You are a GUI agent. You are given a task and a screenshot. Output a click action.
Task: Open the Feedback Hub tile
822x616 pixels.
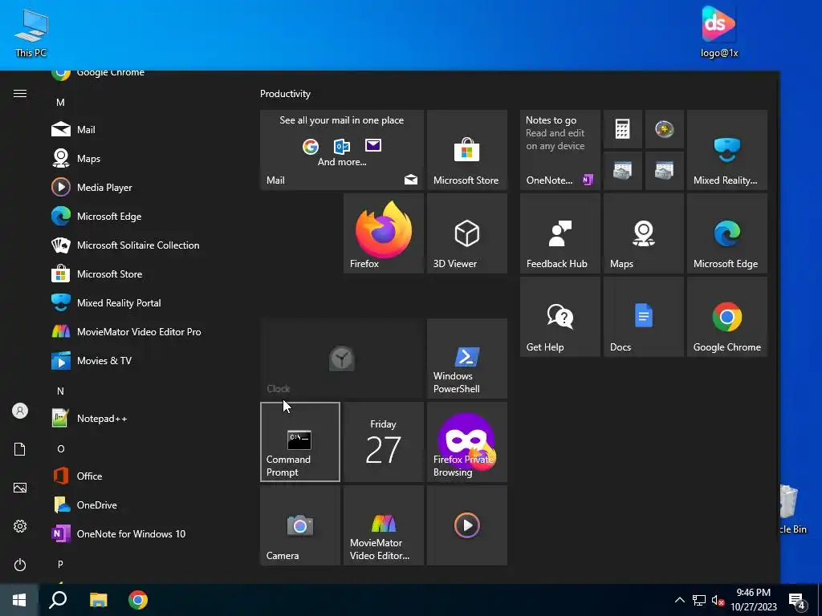tap(560, 233)
